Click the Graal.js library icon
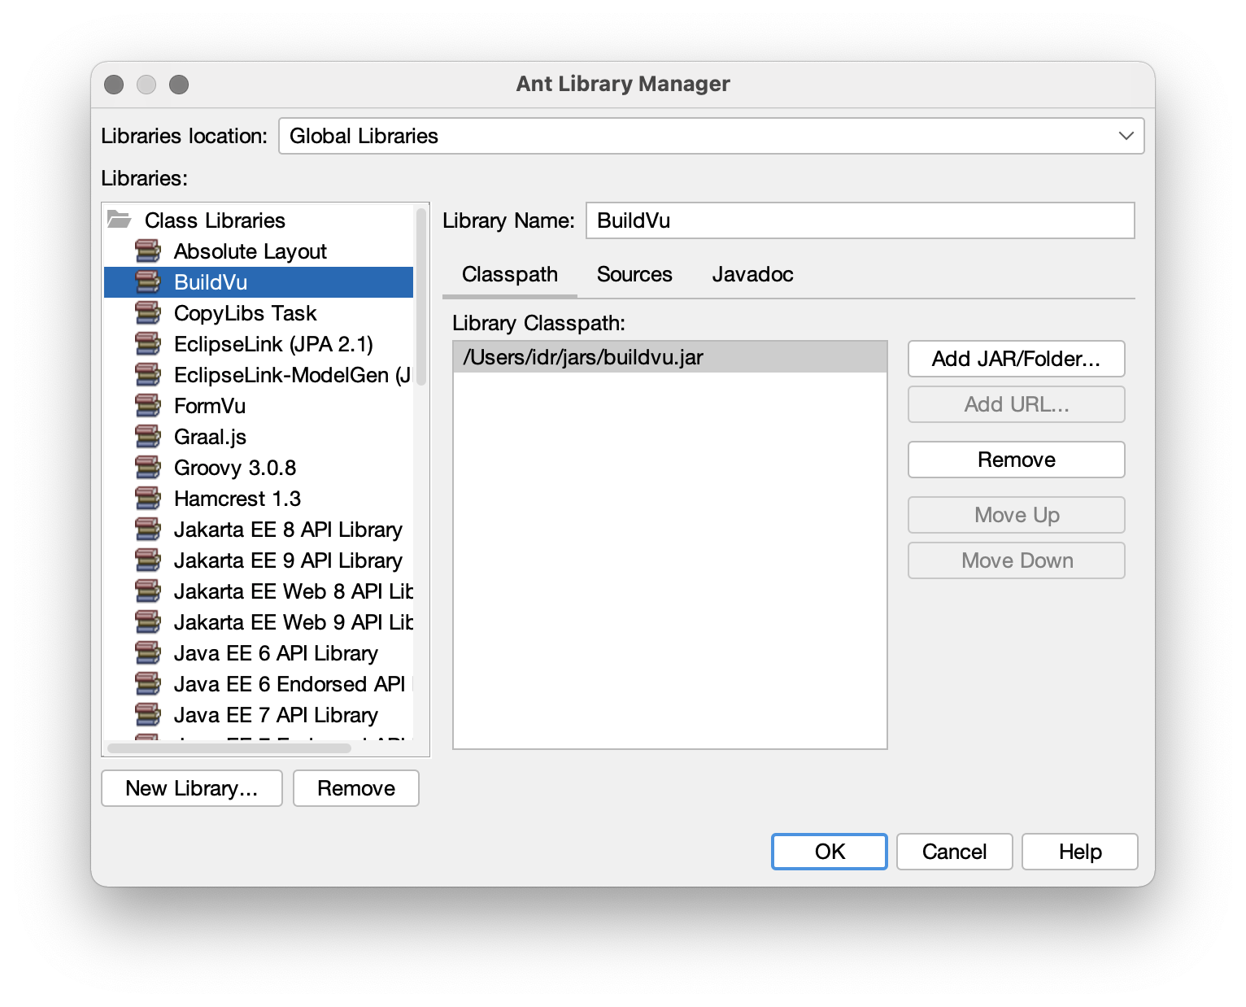The height and width of the screenshot is (1007, 1246). tap(150, 436)
